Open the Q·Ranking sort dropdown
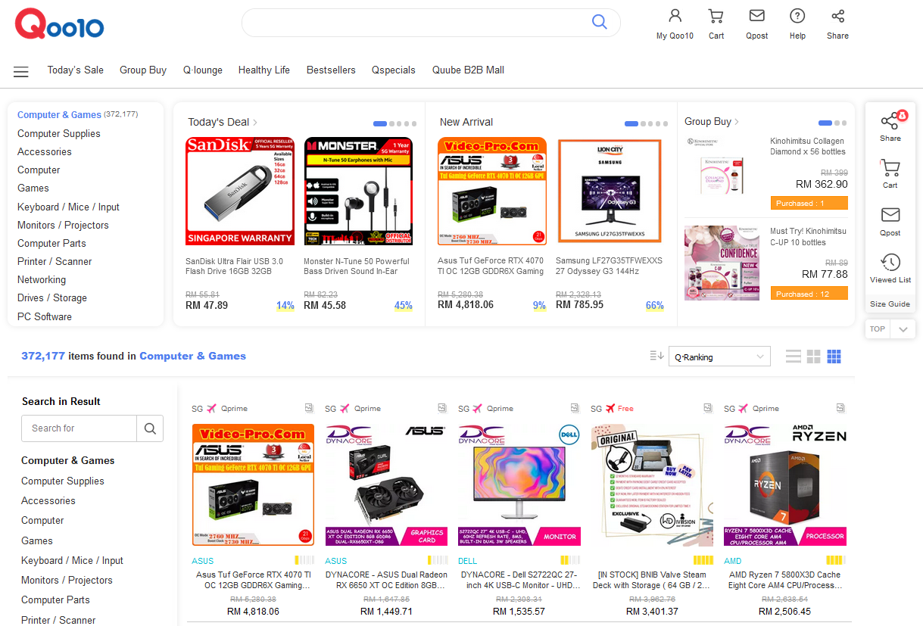The height and width of the screenshot is (626, 923). 719,357
